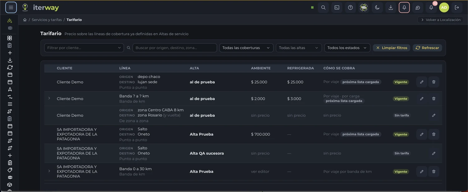Click the top bar download icon
Screen dimensions: 468x192
[x=391, y=7]
